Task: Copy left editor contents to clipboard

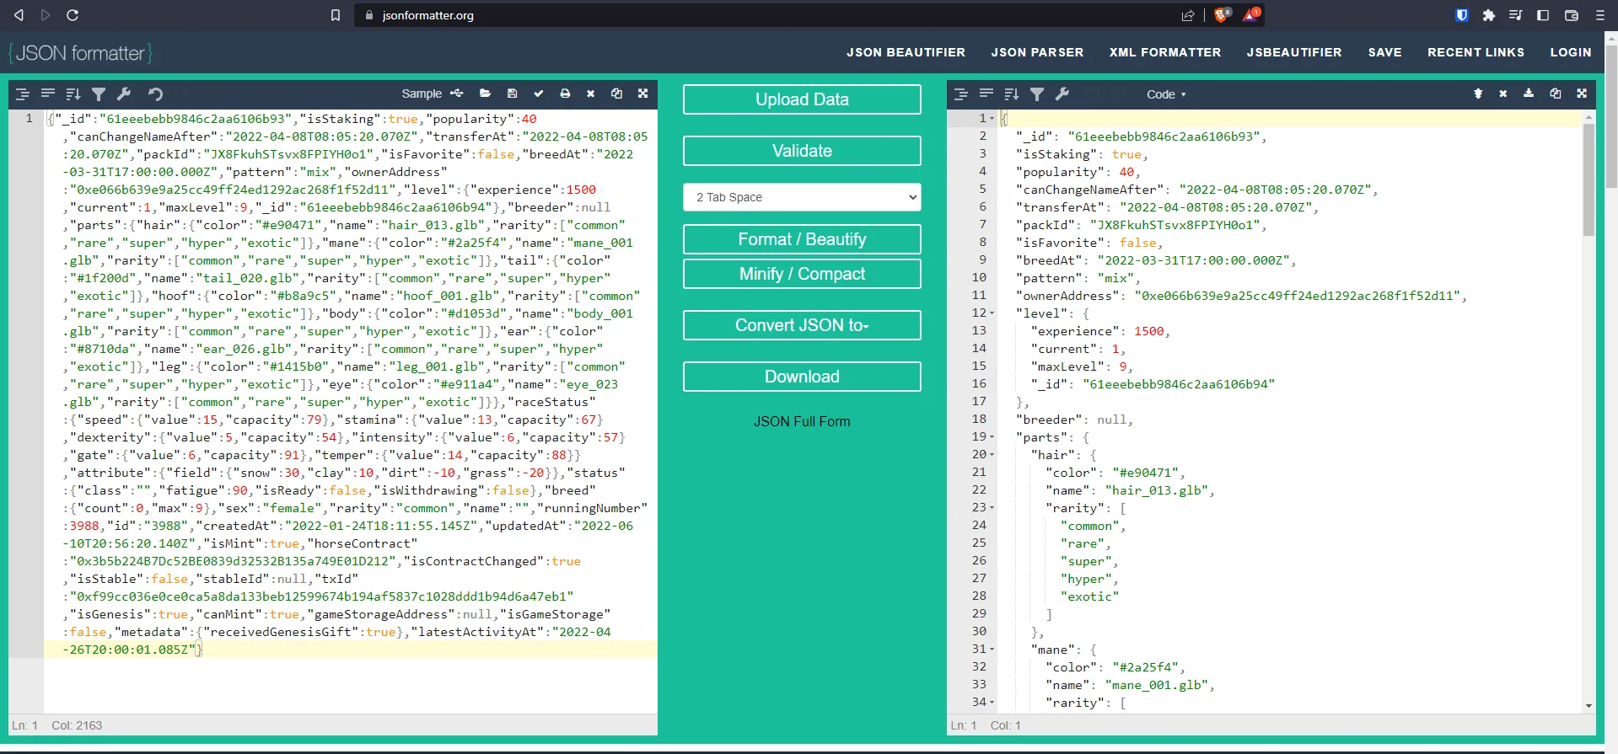Action: 617,94
